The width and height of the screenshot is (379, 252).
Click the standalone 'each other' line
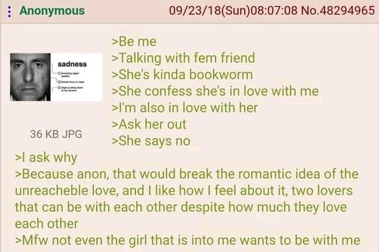[46, 224]
